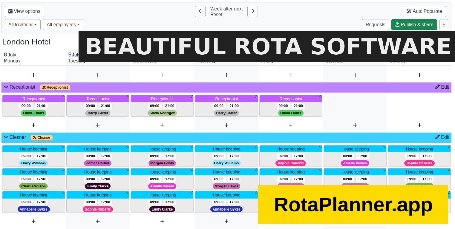Viewport: 455px width, 229px height.
Task: Select Emily Clarke badge on Tuesday shift
Action: pos(98,186)
